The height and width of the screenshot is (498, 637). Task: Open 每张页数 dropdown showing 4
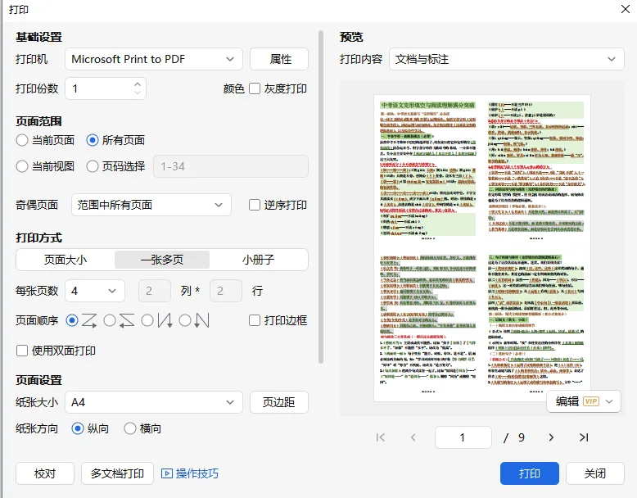point(95,291)
